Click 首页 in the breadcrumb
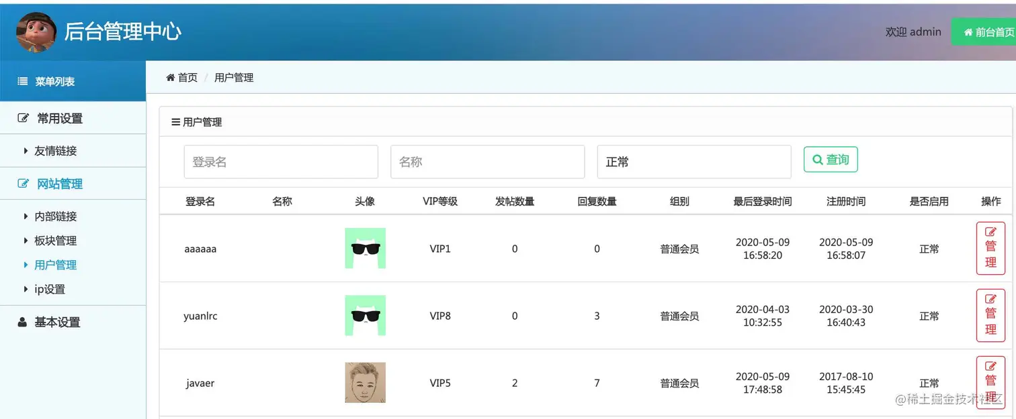The image size is (1016, 419). 187,78
